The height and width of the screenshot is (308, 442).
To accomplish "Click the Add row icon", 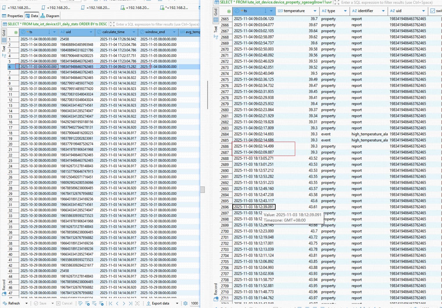I will [x=87, y=303].
